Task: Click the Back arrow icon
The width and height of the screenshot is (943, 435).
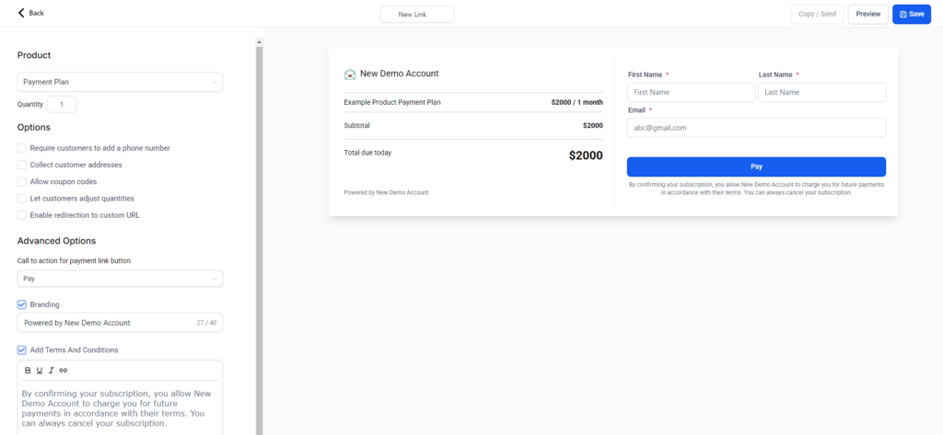Action: [22, 13]
